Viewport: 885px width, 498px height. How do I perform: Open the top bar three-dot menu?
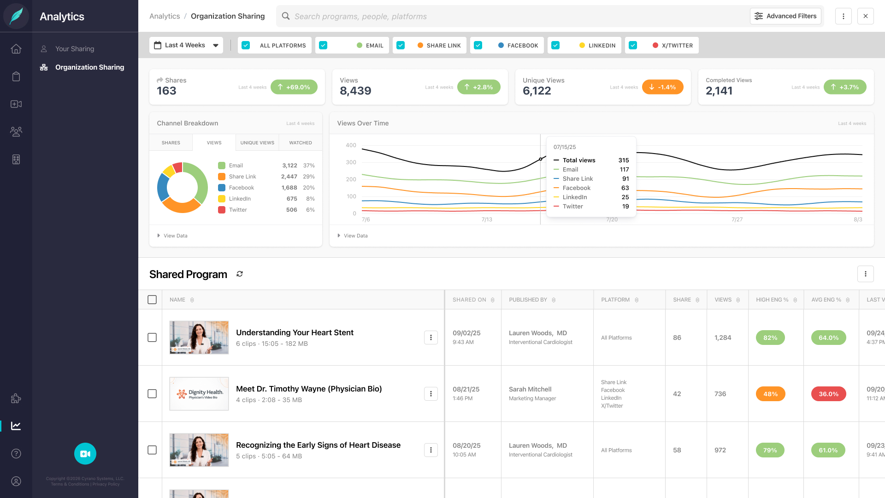point(844,16)
